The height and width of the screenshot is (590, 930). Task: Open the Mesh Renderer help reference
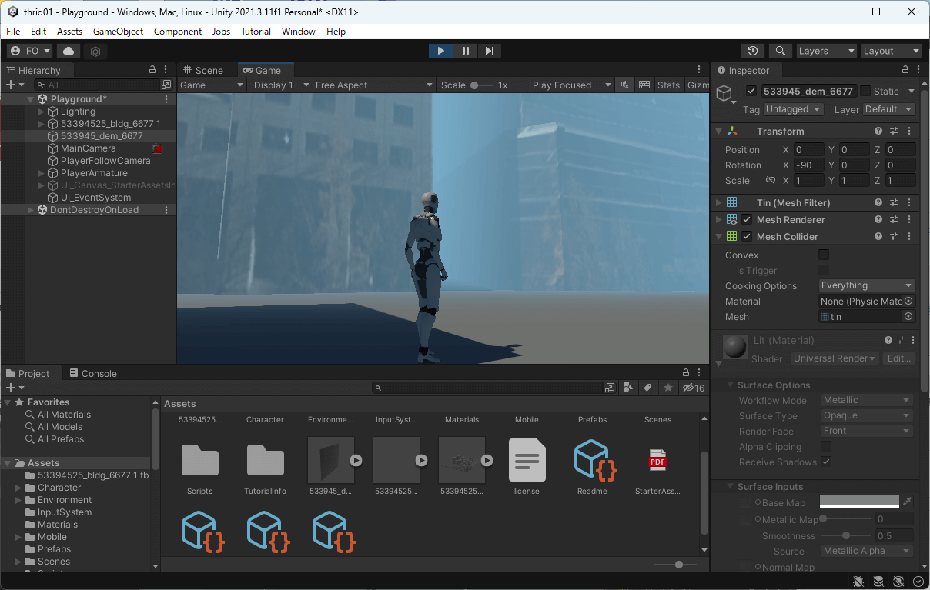[878, 220]
